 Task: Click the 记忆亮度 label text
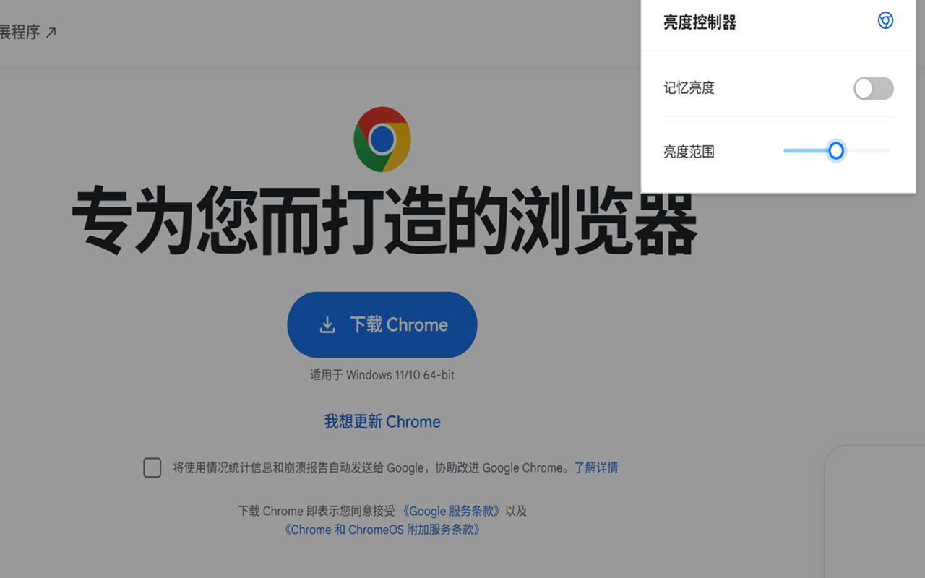[x=689, y=88]
